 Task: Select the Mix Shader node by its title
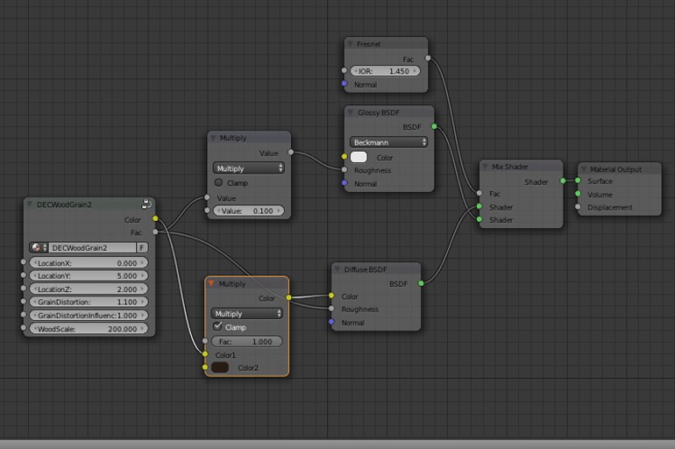click(510, 167)
